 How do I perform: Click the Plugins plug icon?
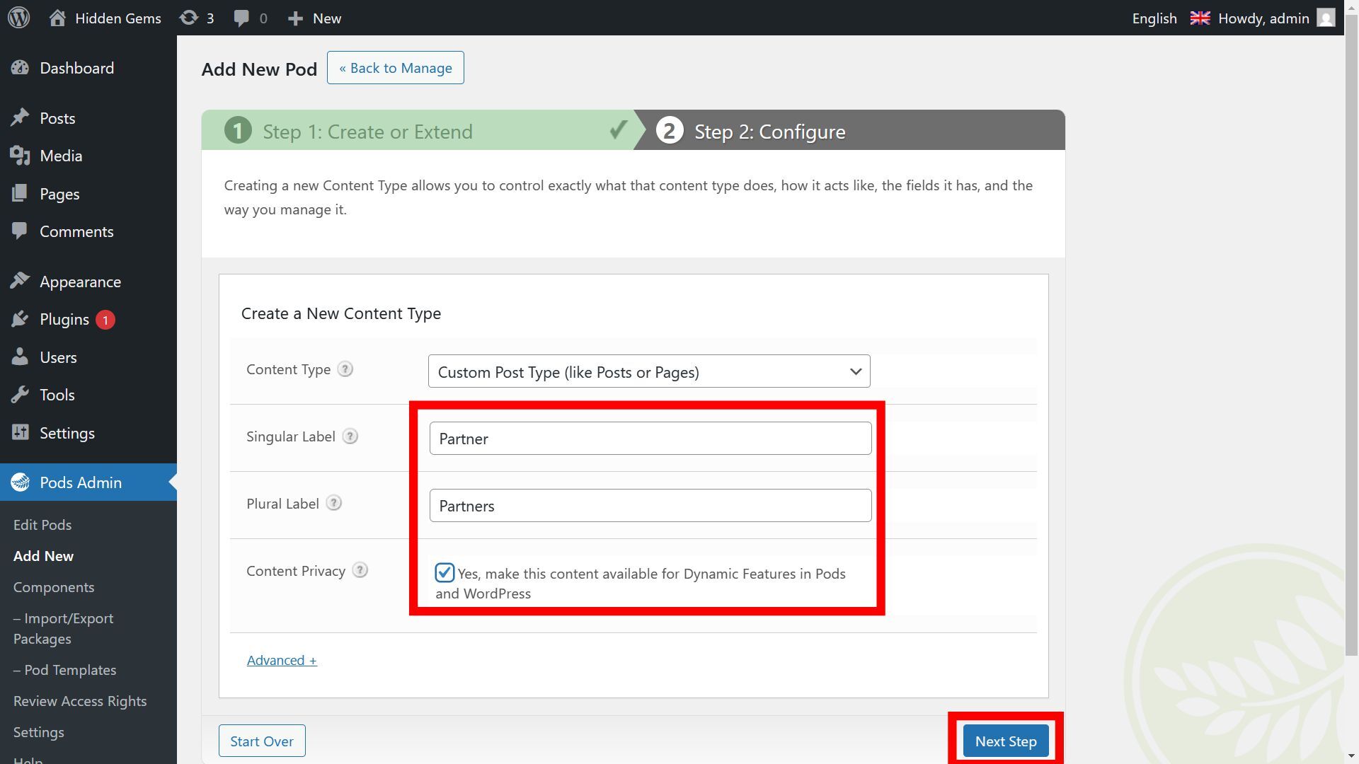[20, 320]
